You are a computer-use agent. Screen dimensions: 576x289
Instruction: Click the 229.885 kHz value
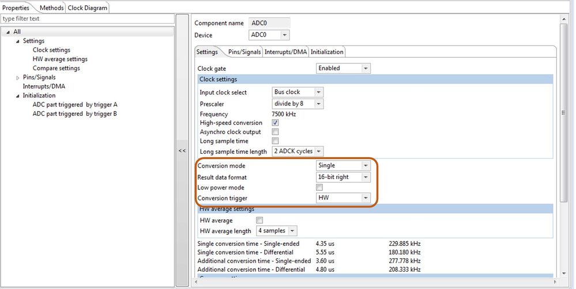(x=404, y=244)
